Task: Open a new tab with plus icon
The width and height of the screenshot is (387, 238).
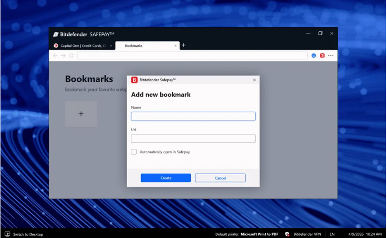Action: (184, 45)
